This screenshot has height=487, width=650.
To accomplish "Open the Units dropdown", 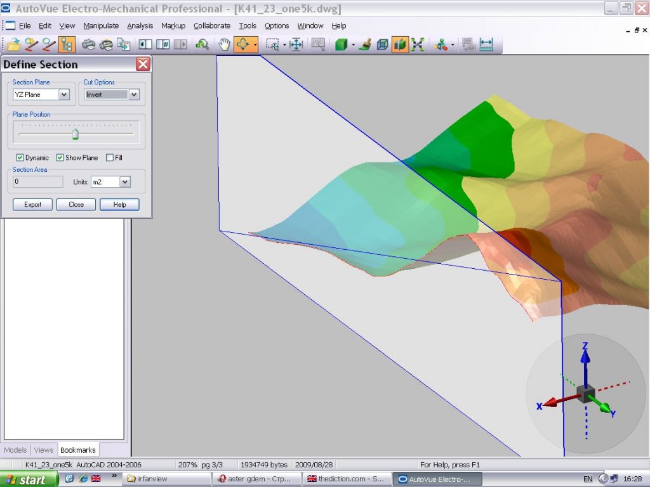I will [124, 182].
